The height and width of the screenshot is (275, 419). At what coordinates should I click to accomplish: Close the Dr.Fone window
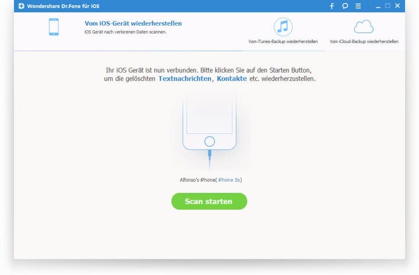click(x=397, y=6)
